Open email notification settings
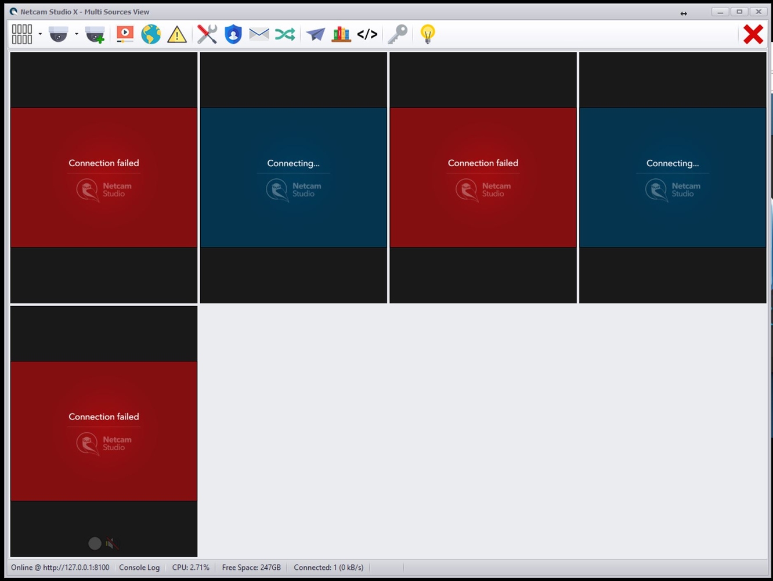 pos(258,34)
